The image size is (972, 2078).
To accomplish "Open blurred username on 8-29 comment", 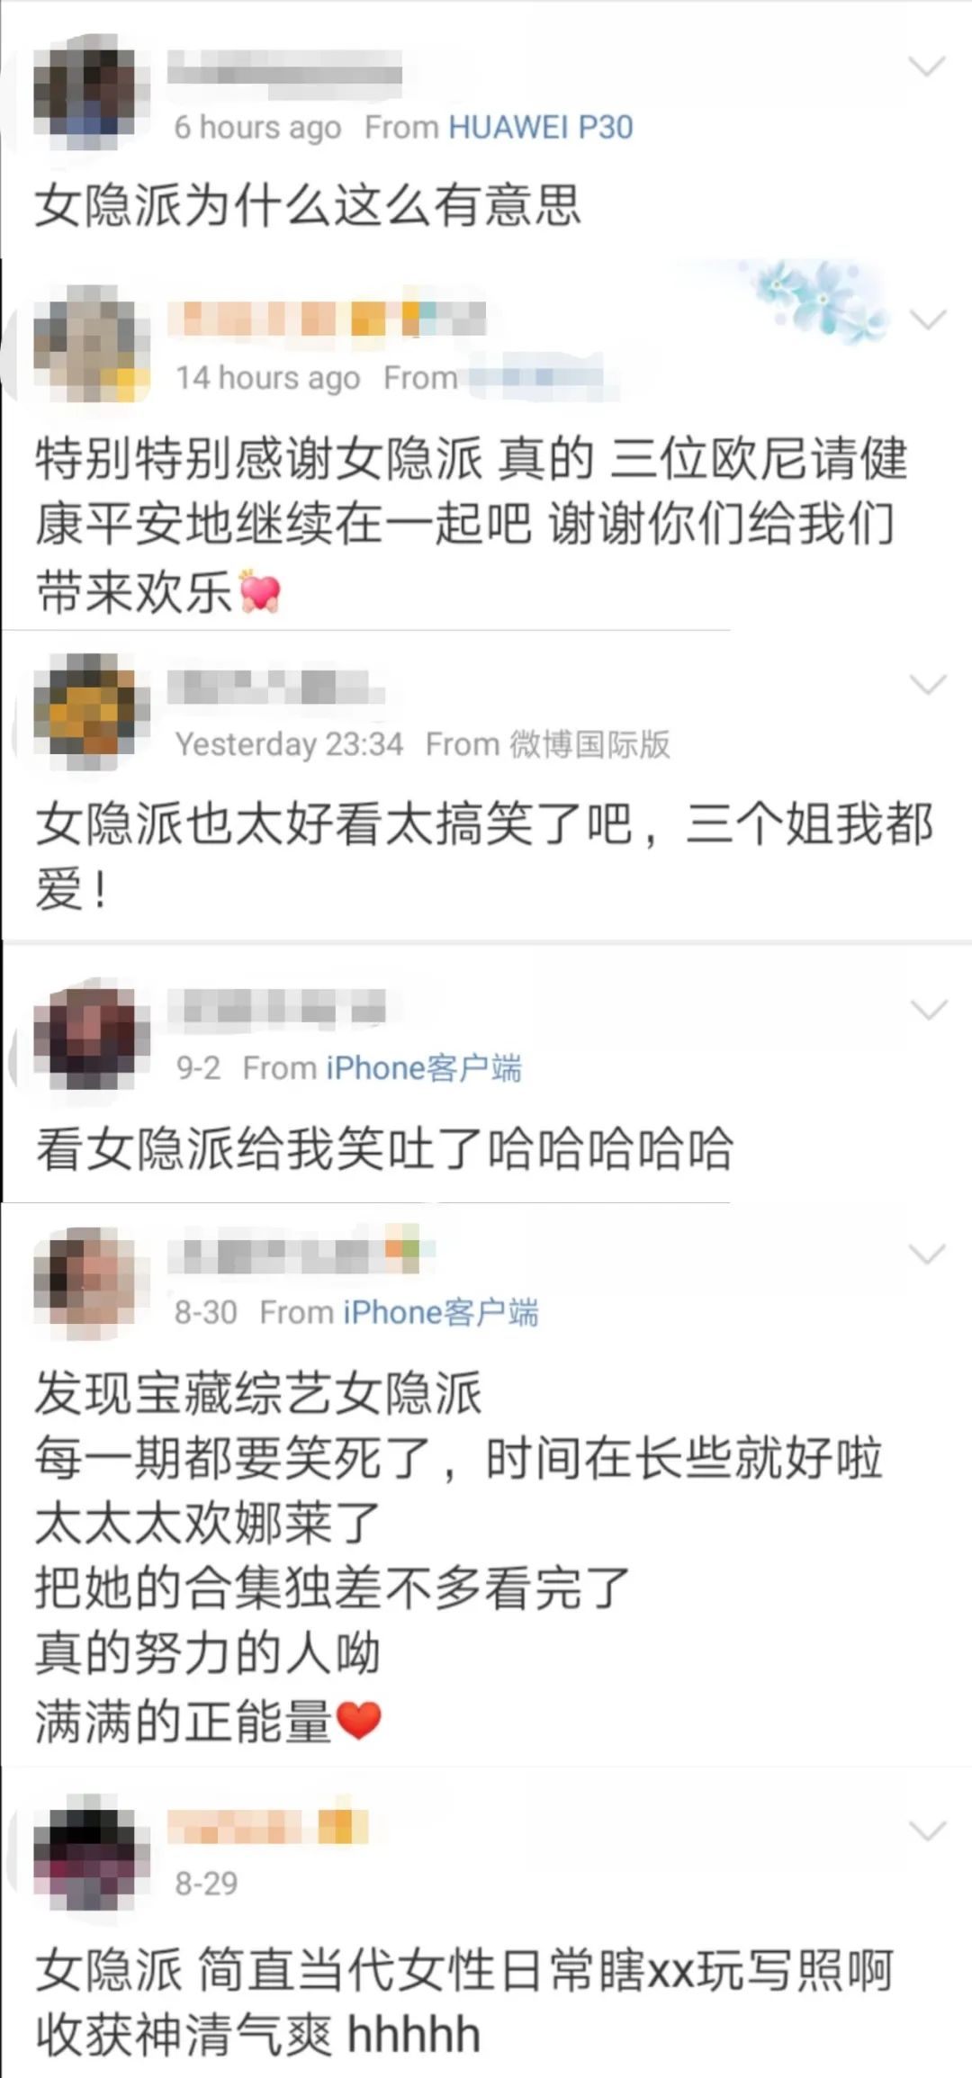I will (268, 1826).
